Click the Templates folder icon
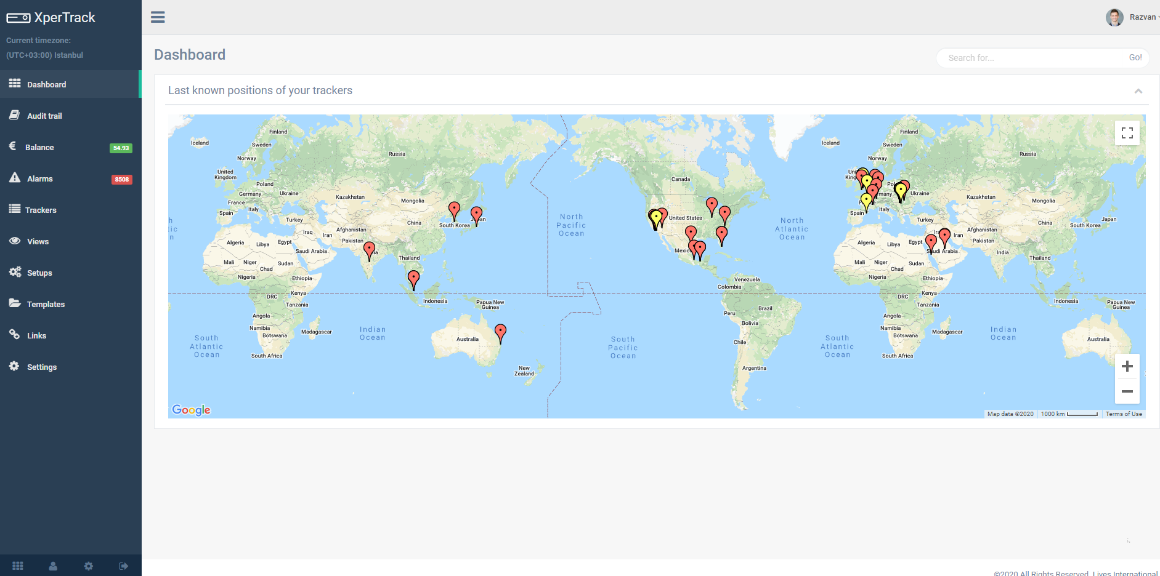Screen dimensions: 1160x576 (x=15, y=303)
